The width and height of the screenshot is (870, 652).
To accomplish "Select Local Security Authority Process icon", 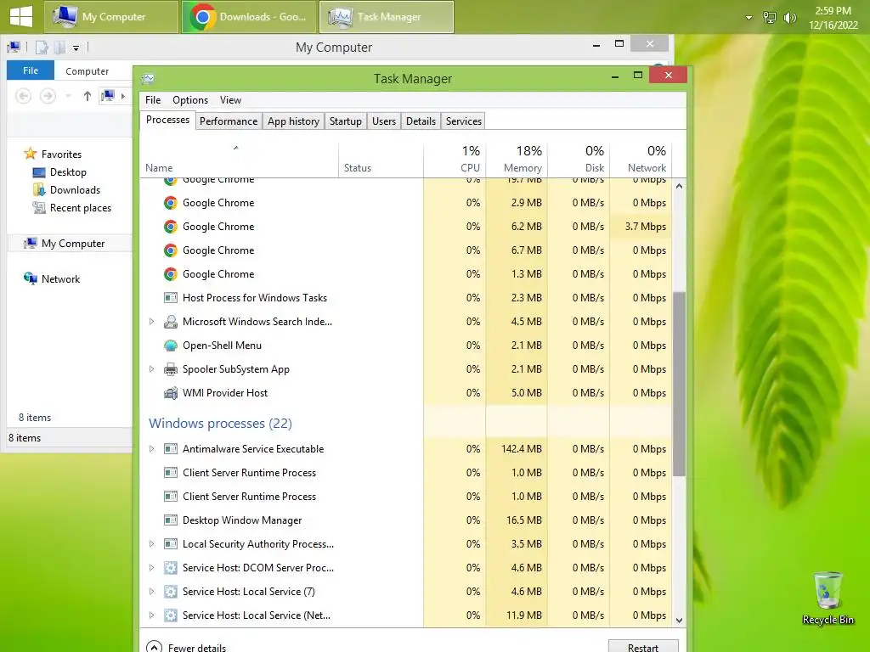I will click(x=170, y=544).
